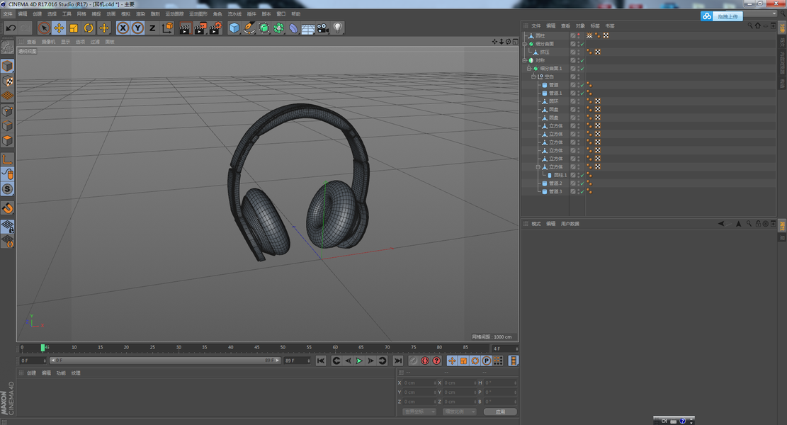The height and width of the screenshot is (425, 787).
Task: Disable the 管道.2 green checkmark
Action: coord(582,183)
